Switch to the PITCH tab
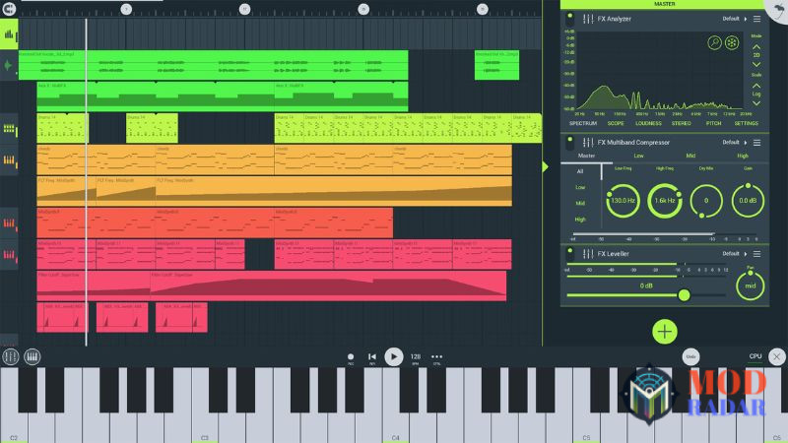This screenshot has width=788, height=443. tap(713, 124)
